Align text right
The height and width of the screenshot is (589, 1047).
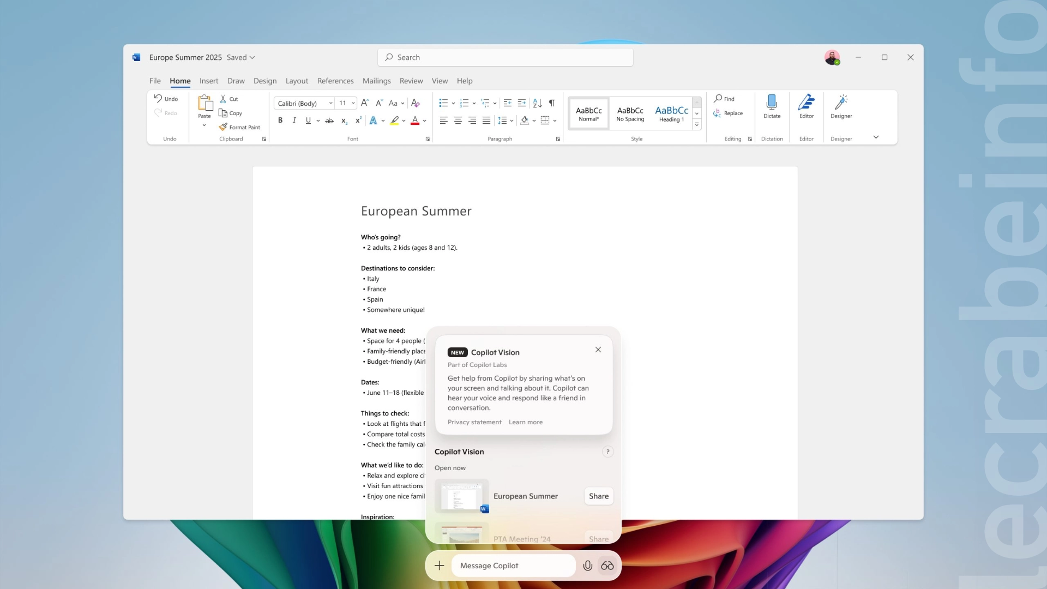click(x=472, y=121)
